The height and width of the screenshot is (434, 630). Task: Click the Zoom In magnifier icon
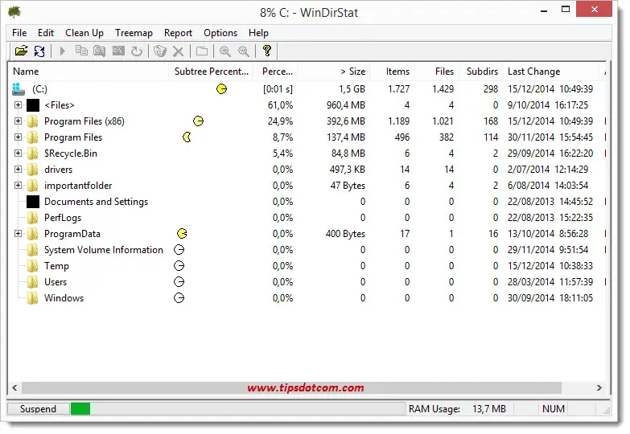[225, 51]
